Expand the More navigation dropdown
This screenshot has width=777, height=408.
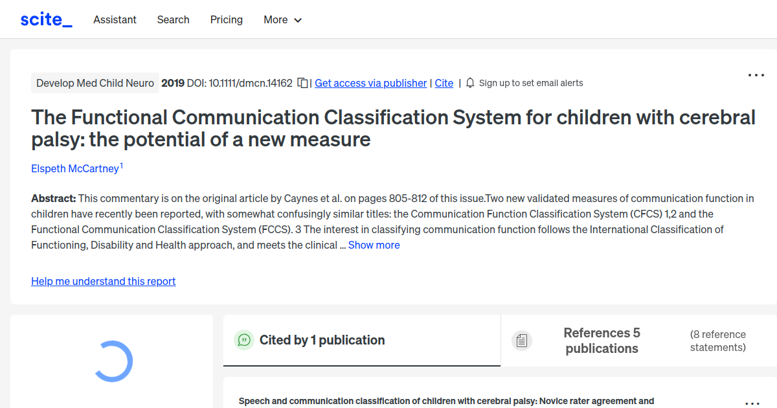282,19
